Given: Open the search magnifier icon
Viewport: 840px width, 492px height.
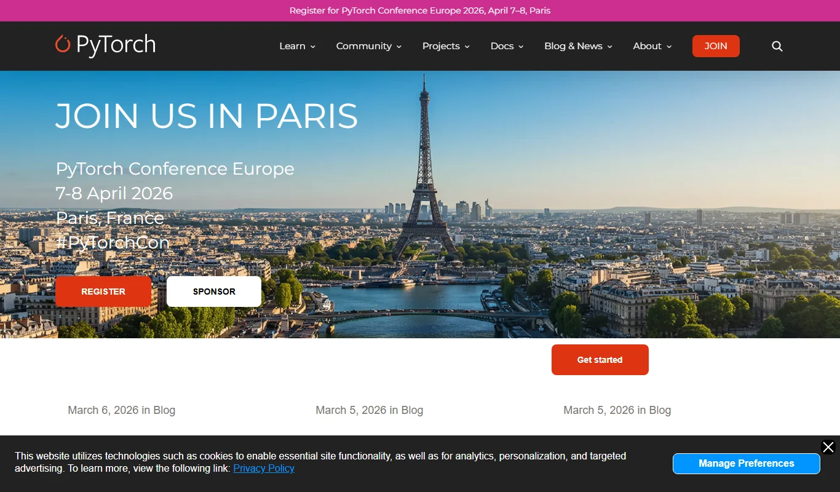Looking at the screenshot, I should point(777,46).
